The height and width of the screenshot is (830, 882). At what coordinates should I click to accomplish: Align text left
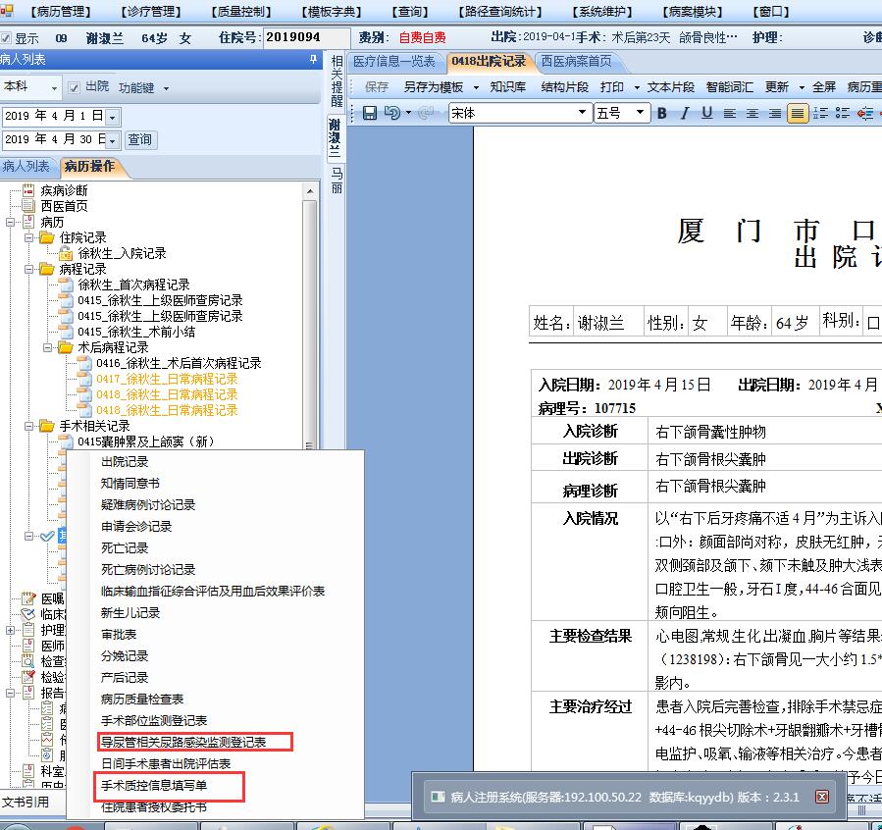point(730,113)
